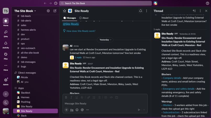
Task: Click the moon pause notifications icon
Action: [x=6, y=103]
